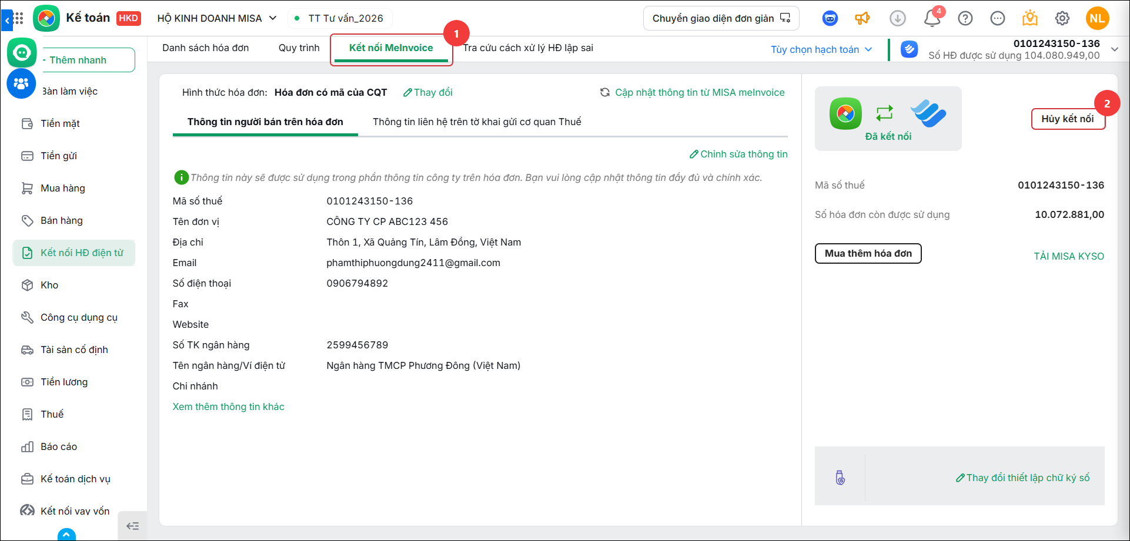Image resolution: width=1130 pixels, height=541 pixels.
Task: Open the Tùy chọn hạch toán dropdown
Action: (x=821, y=49)
